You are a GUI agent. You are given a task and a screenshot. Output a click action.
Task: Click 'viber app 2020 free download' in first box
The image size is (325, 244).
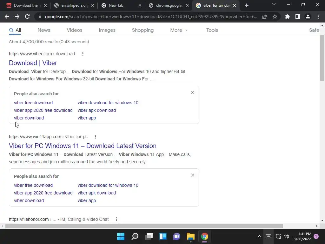click(43, 110)
